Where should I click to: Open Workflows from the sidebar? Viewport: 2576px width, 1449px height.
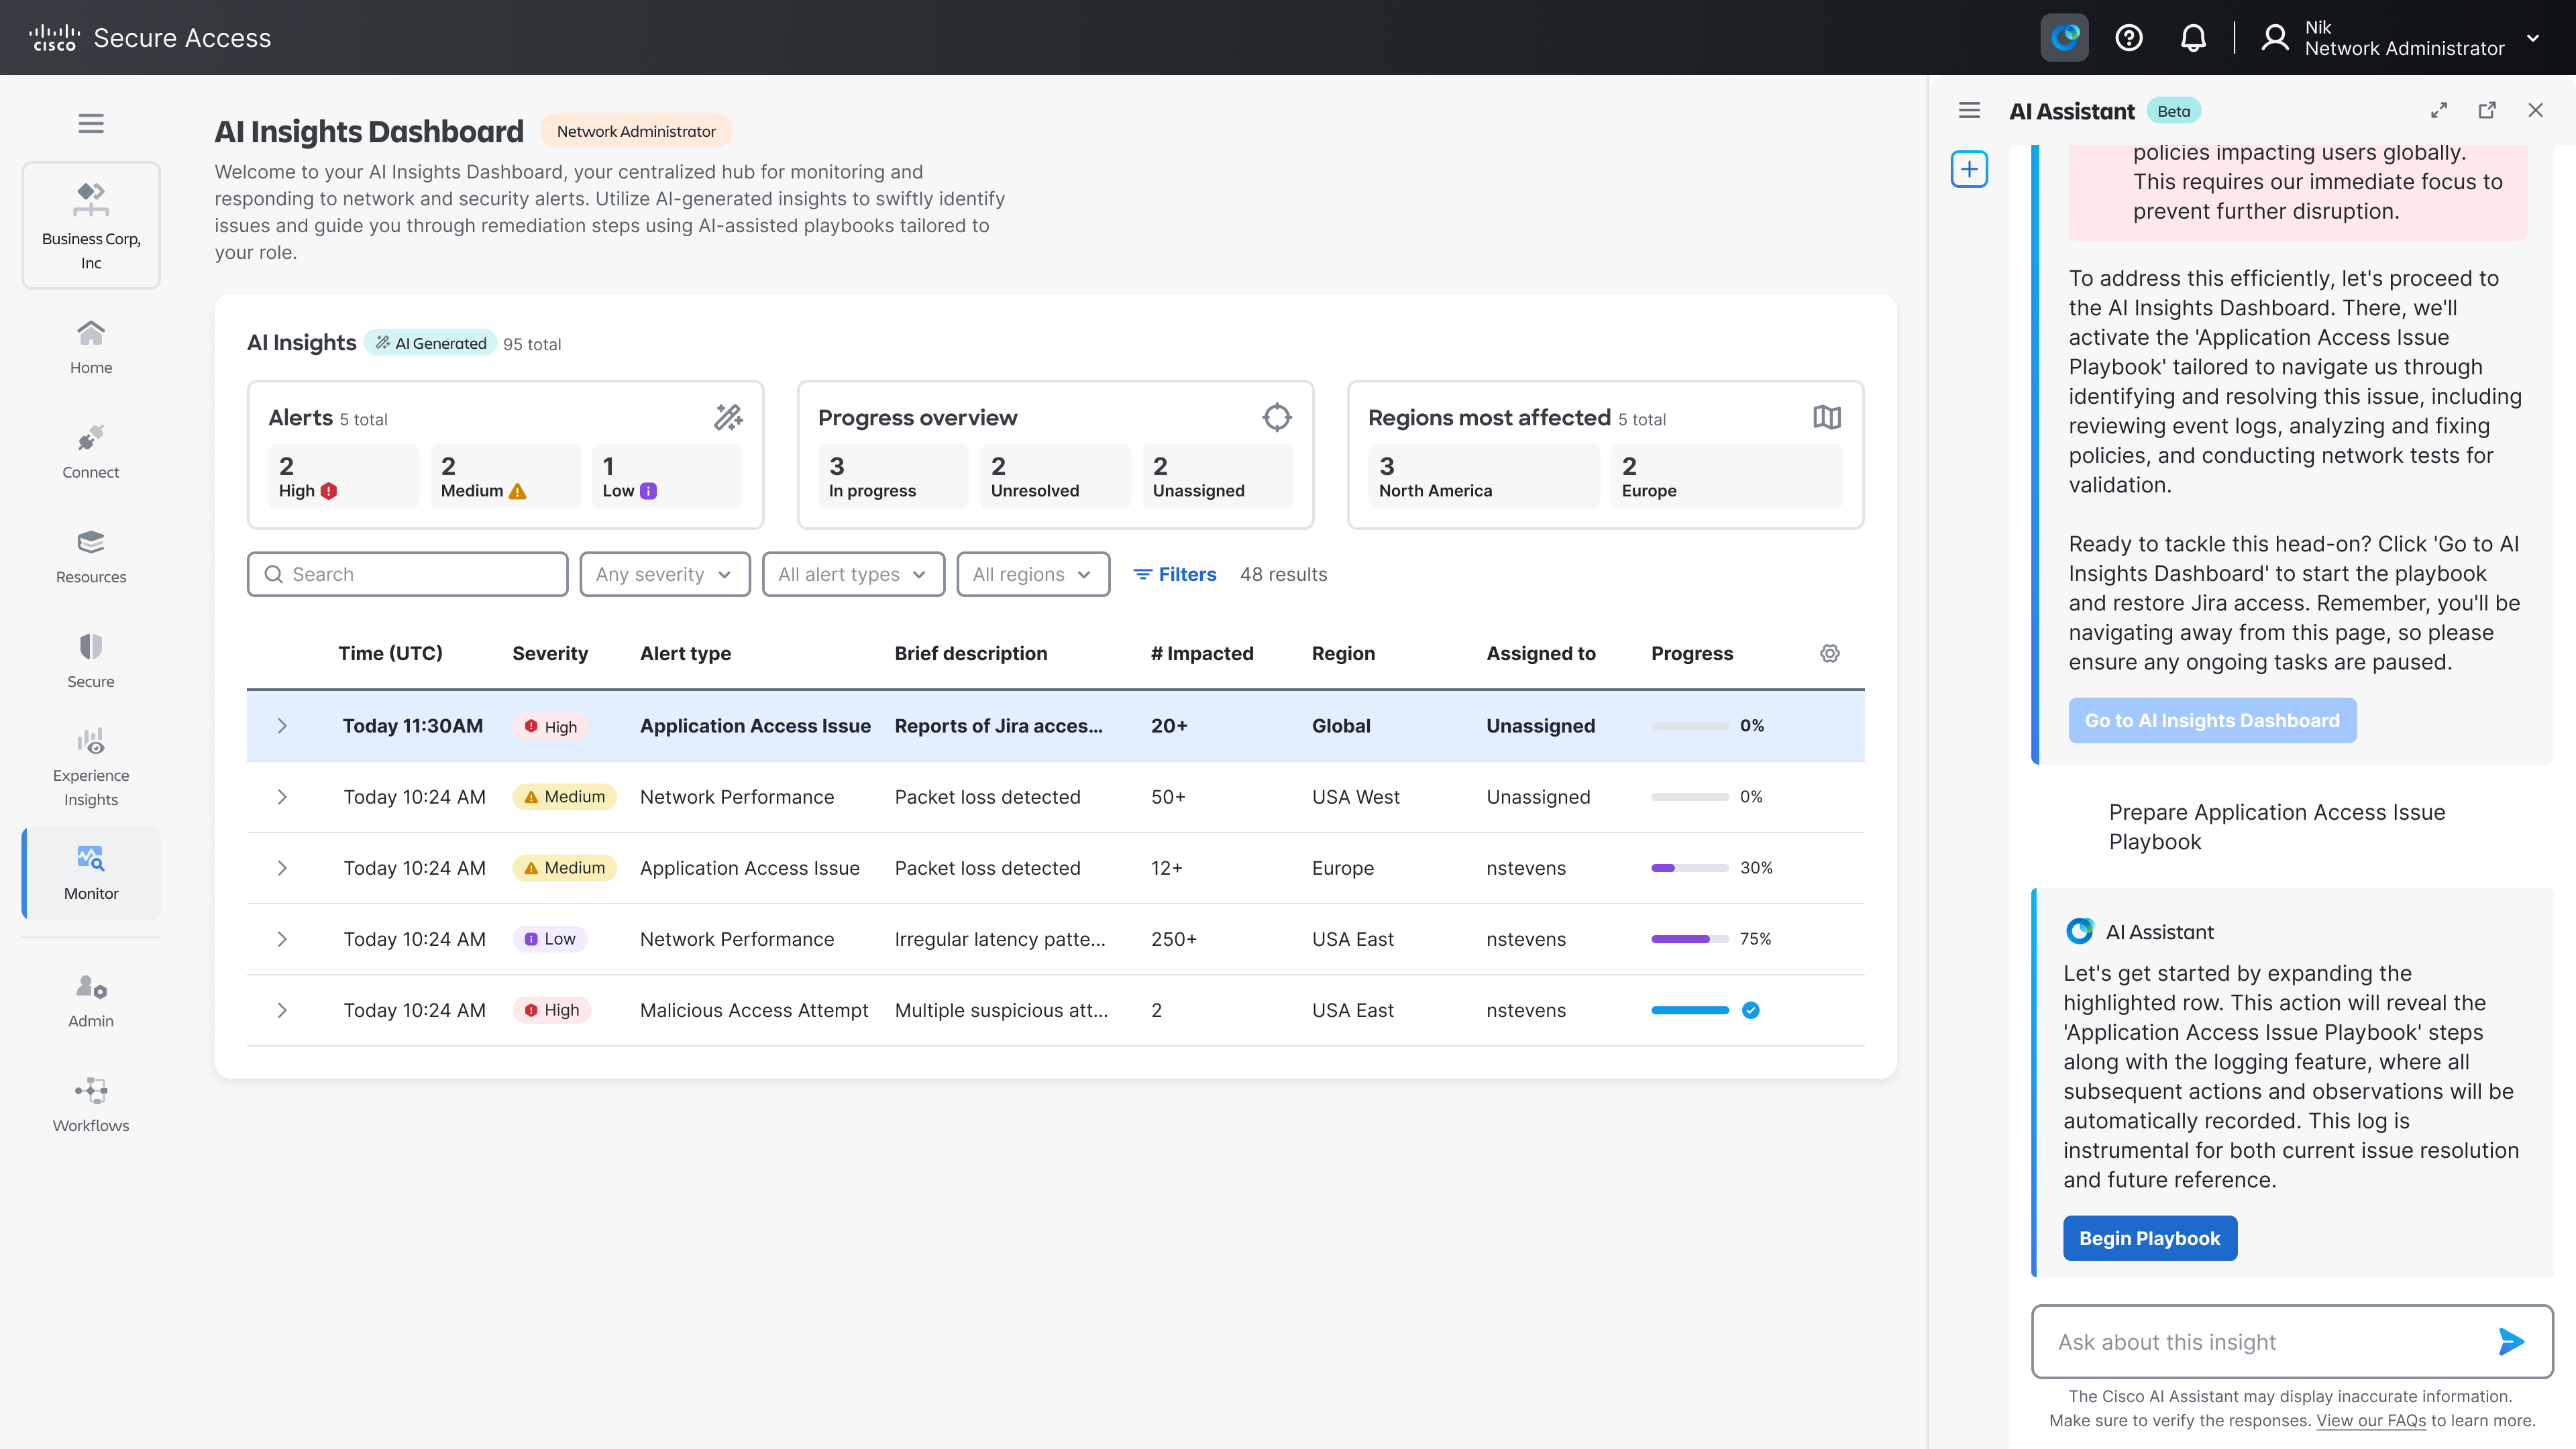pyautogui.click(x=91, y=1104)
